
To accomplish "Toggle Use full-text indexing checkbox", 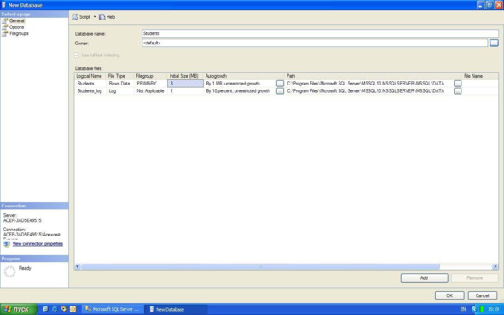I will click(77, 55).
